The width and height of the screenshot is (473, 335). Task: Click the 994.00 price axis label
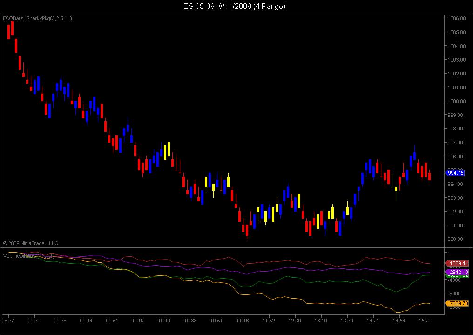tap(455, 184)
